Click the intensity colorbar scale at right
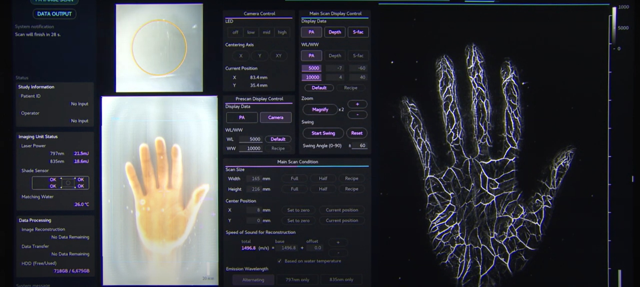Screen dimensions: 640x287 614,27
